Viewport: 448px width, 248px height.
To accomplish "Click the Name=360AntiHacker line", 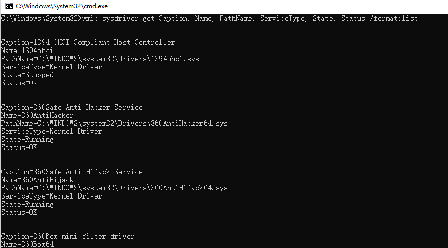I will pyautogui.click(x=37, y=116).
